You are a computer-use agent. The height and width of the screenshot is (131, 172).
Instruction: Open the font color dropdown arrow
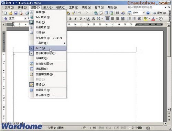157,19
